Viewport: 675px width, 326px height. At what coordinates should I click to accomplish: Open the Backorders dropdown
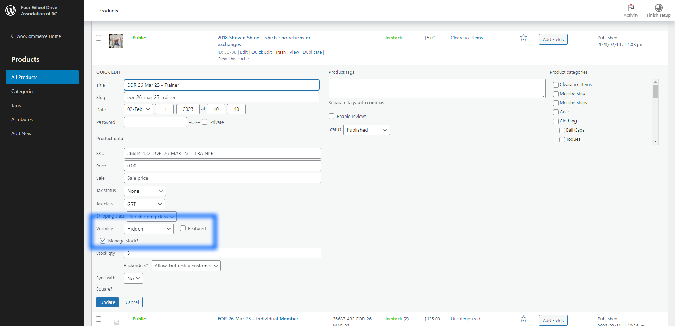tap(186, 266)
